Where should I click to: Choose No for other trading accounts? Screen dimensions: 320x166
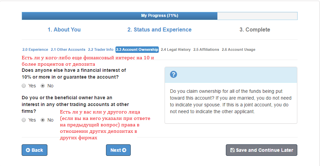pos(43,120)
